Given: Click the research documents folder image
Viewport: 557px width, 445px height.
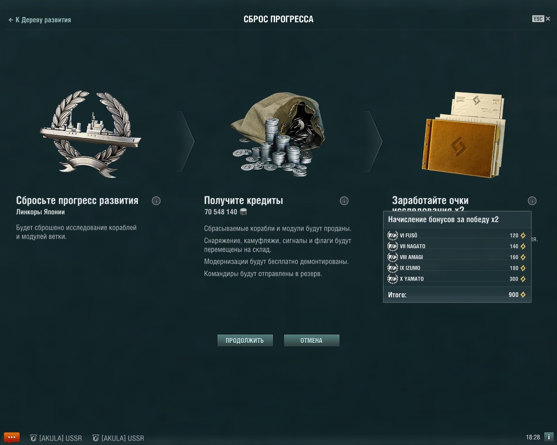Looking at the screenshot, I should 465,135.
